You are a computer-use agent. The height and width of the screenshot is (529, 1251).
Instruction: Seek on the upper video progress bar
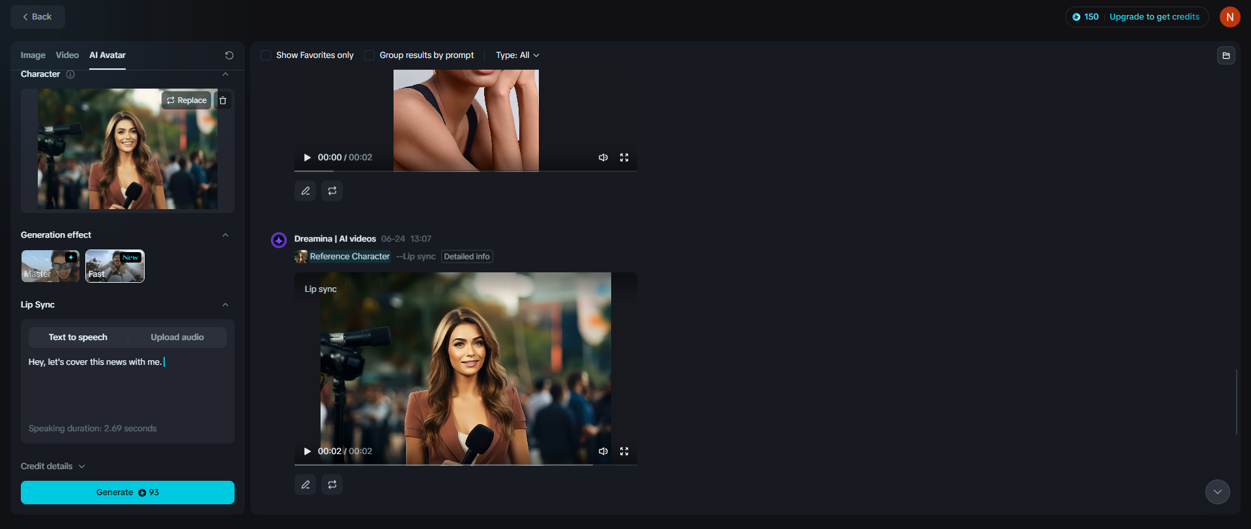(466, 171)
